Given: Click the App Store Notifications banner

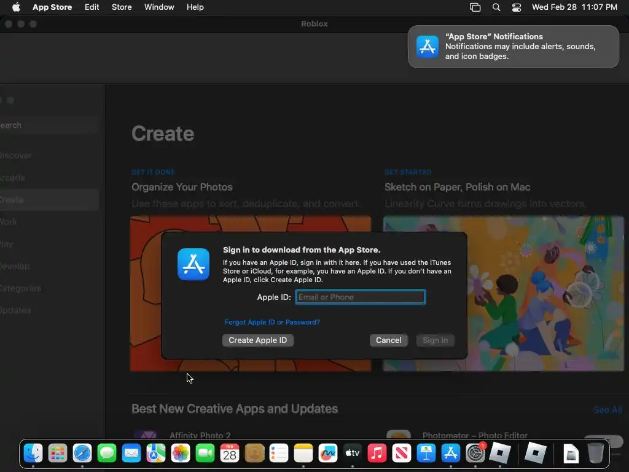Looking at the screenshot, I should 514,47.
